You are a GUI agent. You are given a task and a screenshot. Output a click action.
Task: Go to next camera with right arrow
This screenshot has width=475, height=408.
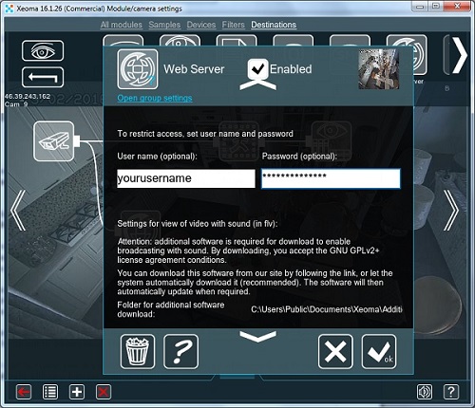click(x=451, y=211)
